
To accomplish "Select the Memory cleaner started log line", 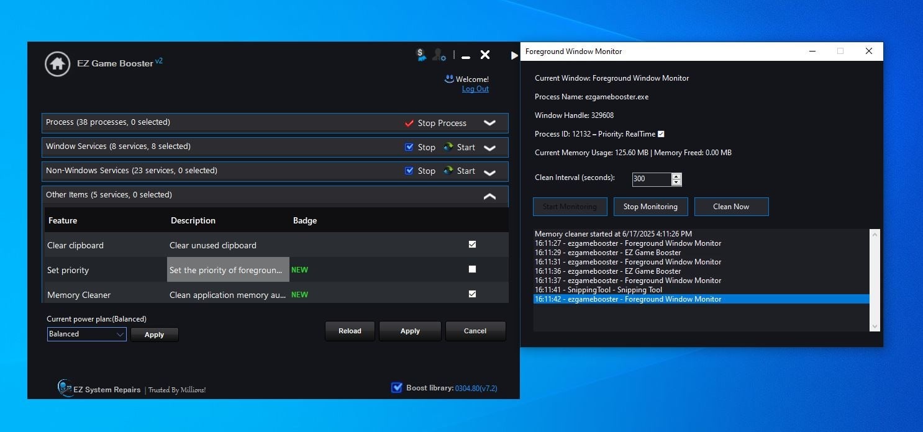I will [701, 234].
